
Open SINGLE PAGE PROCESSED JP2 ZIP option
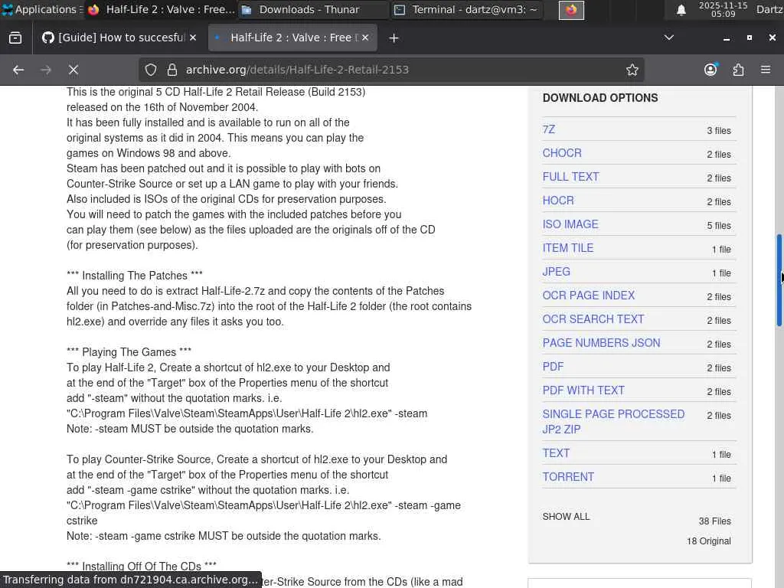tap(613, 422)
